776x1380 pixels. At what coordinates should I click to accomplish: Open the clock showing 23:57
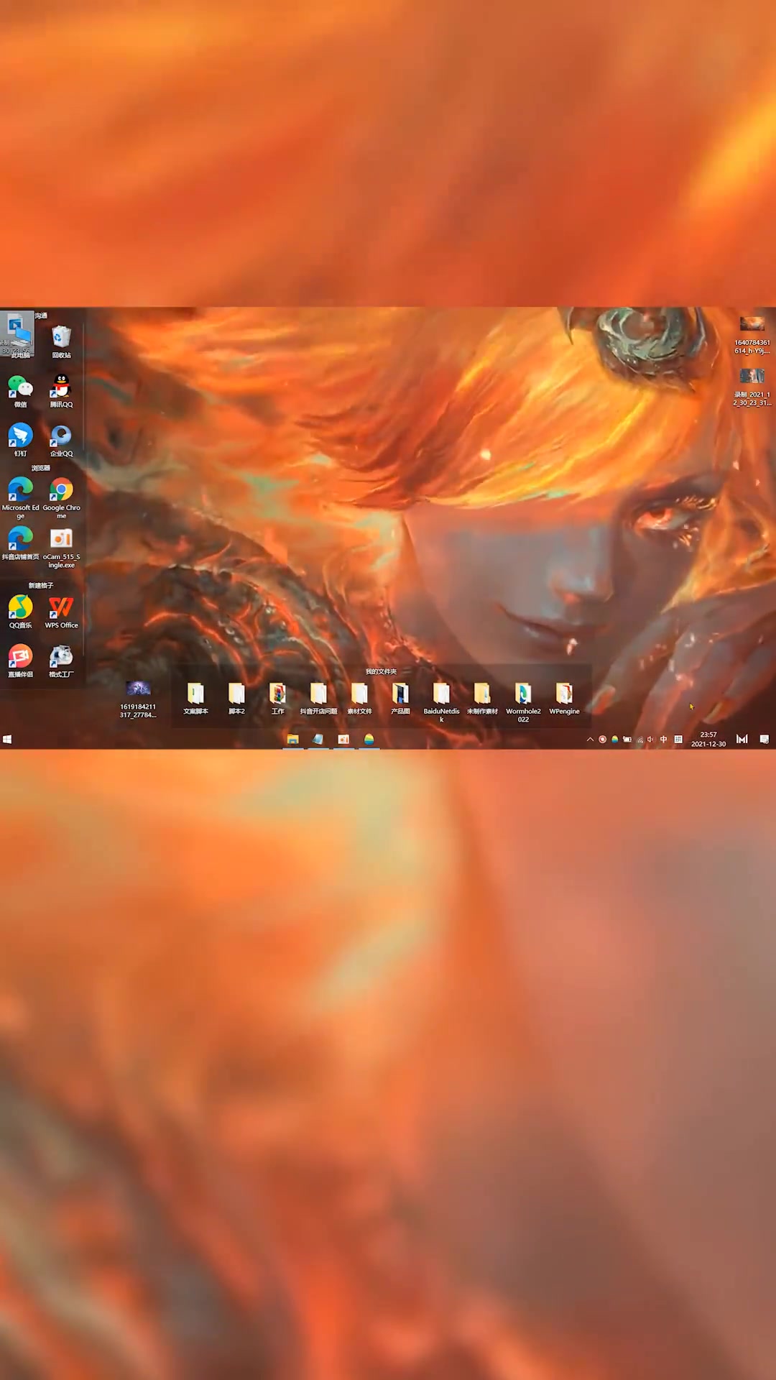coord(708,740)
